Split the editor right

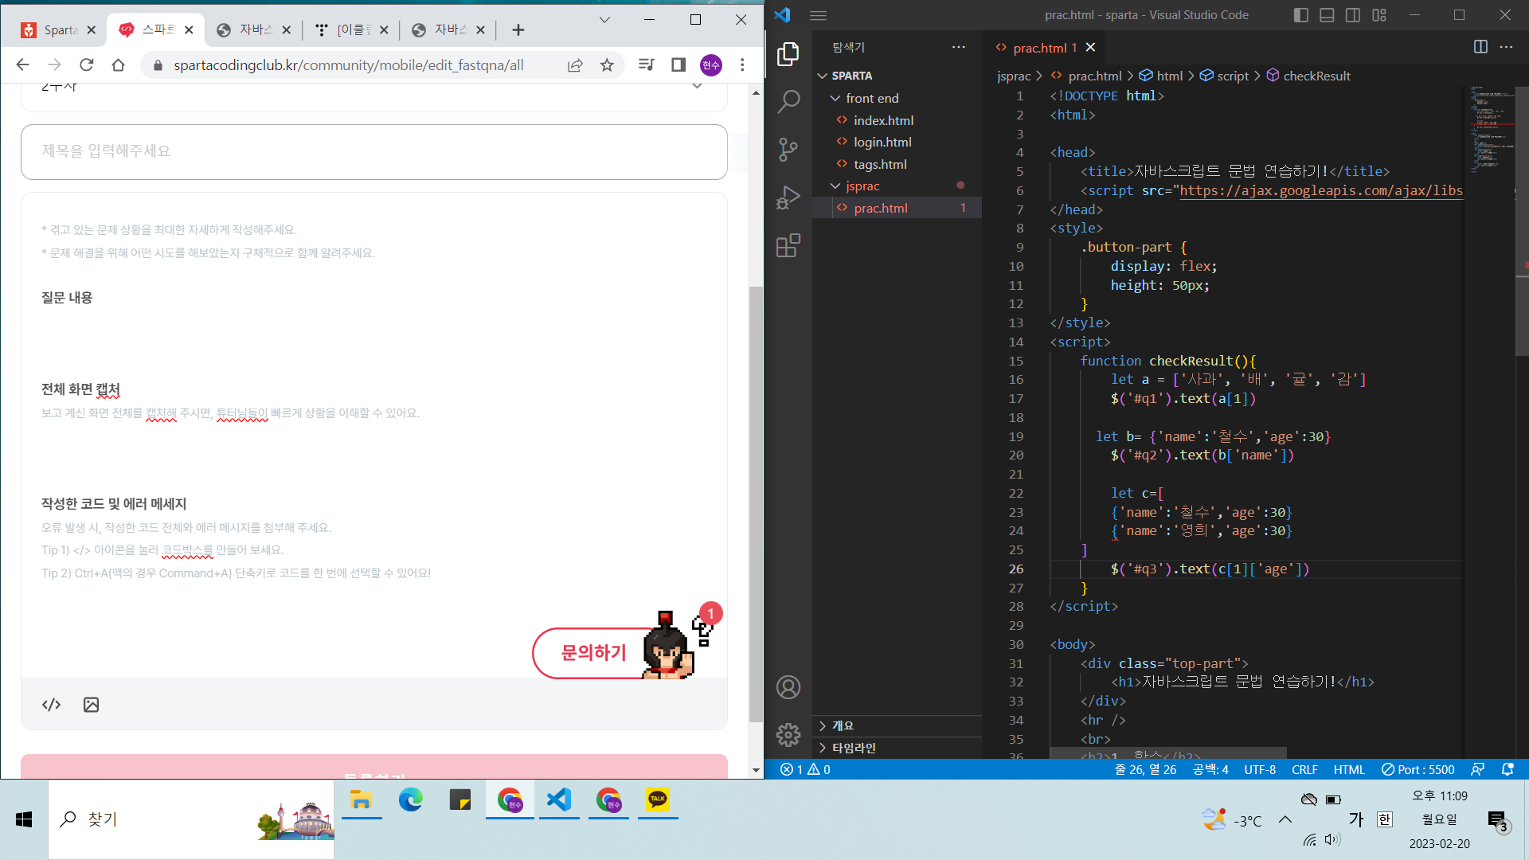coord(1480,47)
